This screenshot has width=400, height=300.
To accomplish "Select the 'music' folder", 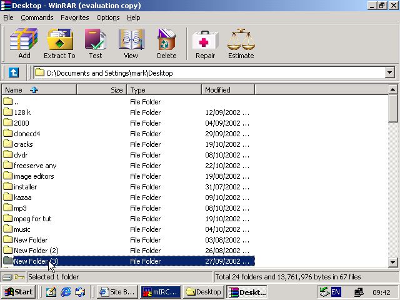I will [x=22, y=229].
